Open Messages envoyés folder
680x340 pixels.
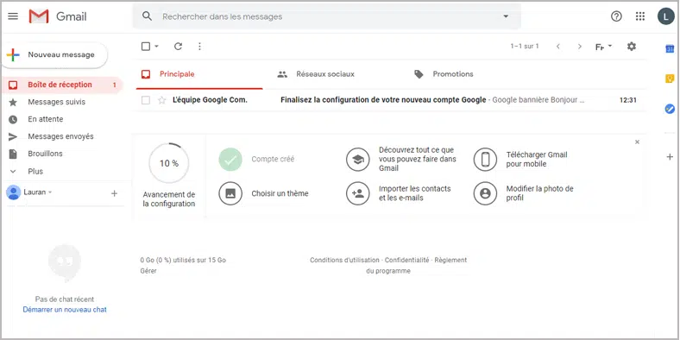click(61, 136)
